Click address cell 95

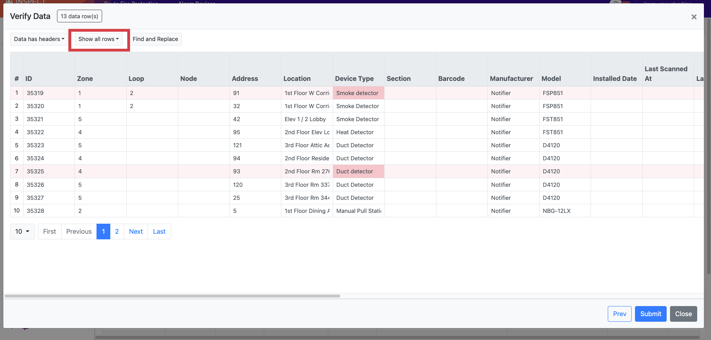point(255,132)
